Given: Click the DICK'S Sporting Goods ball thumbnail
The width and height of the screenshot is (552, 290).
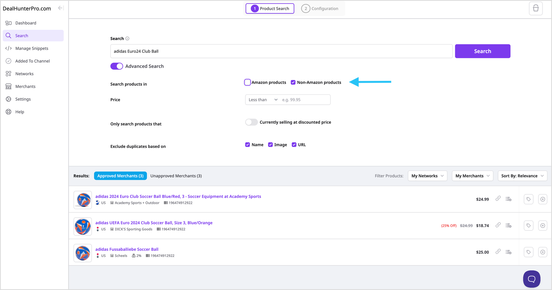Looking at the screenshot, I should point(83,226).
